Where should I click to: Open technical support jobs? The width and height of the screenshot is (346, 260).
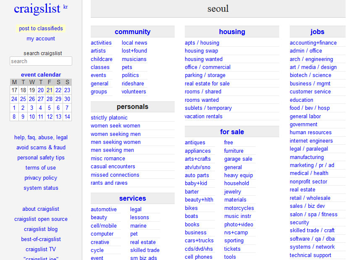pos(310,255)
